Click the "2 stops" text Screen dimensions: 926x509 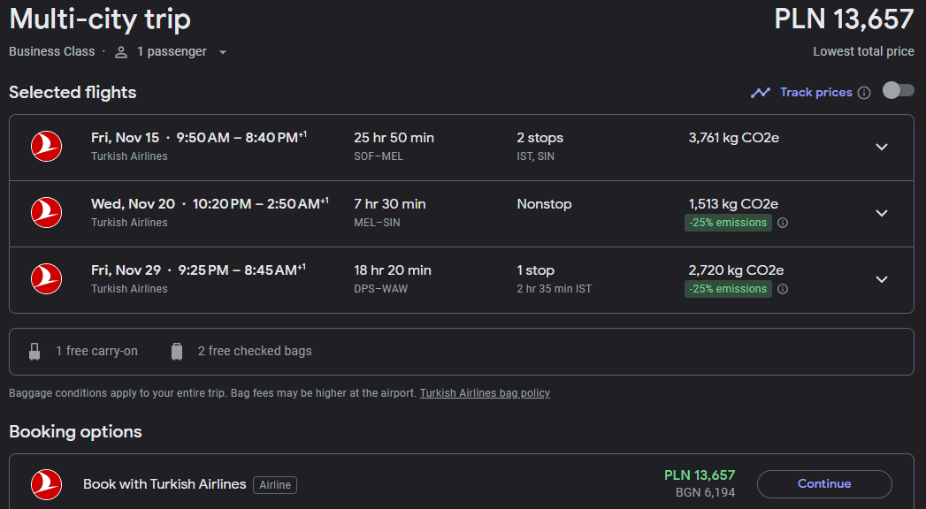coord(540,138)
